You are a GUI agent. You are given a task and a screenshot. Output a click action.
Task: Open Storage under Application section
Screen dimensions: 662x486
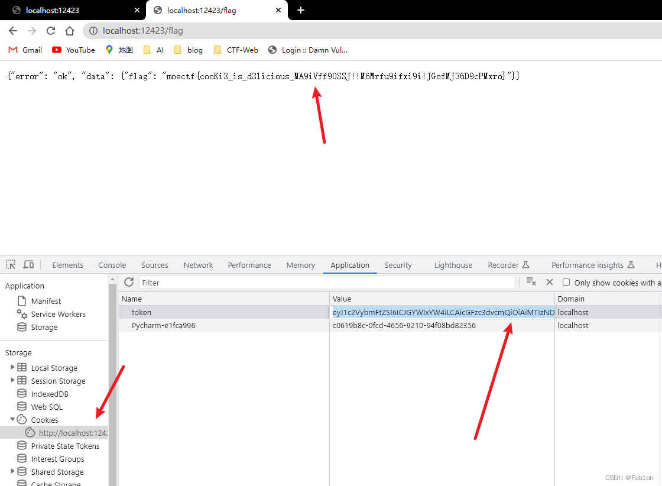tap(44, 327)
